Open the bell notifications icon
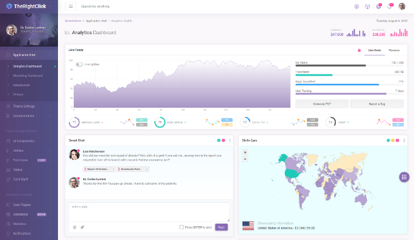 tap(389, 6)
